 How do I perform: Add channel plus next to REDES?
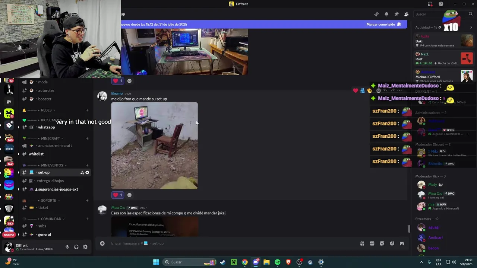(87, 110)
